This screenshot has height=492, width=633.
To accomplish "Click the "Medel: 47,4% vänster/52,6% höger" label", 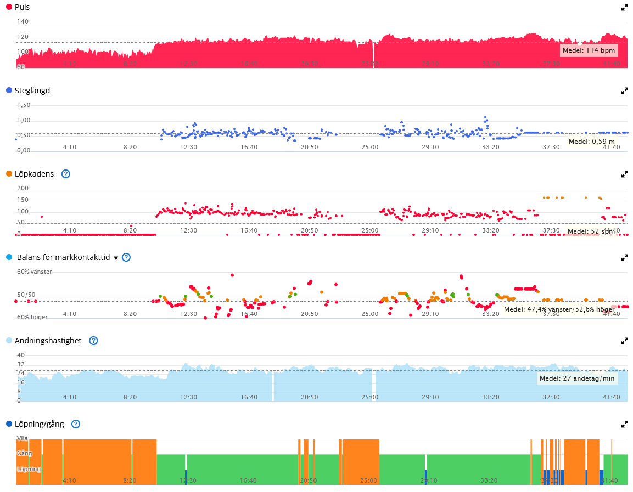I will [x=559, y=309].
